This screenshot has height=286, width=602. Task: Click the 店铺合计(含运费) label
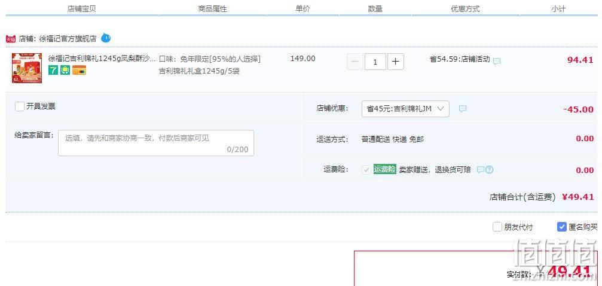click(522, 197)
